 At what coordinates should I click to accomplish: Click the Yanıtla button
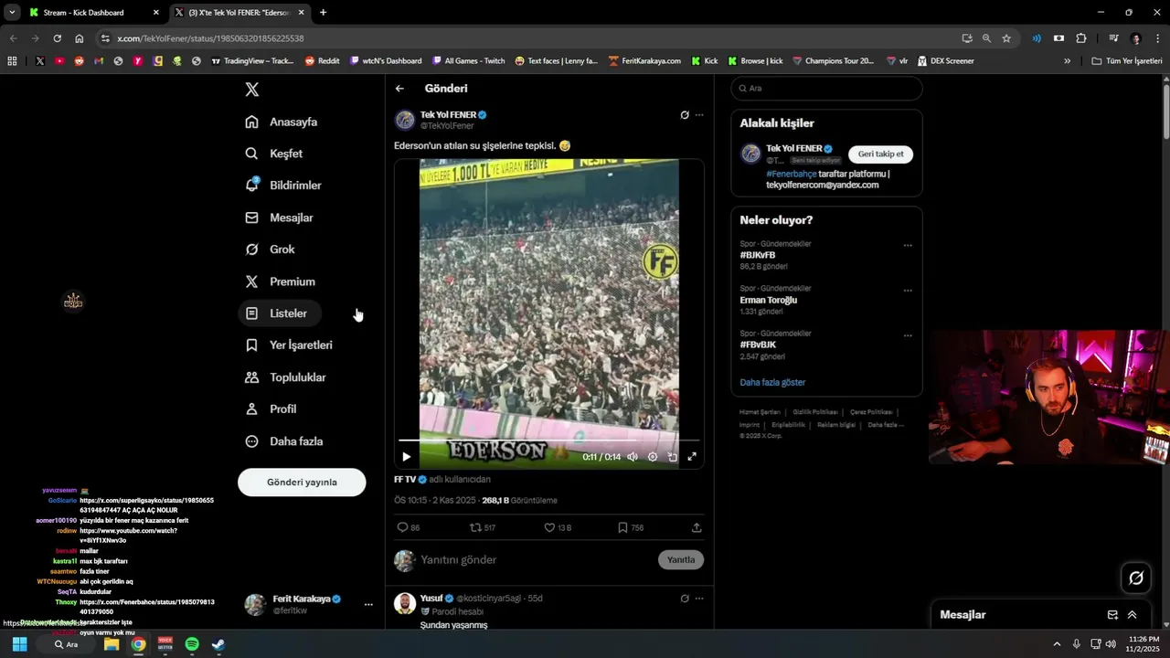pos(681,559)
